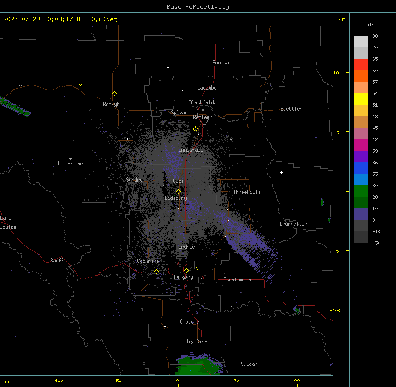This screenshot has height=387, width=396.
Task: Select the light blue 30-33 dBZ swatch
Action: [361, 180]
